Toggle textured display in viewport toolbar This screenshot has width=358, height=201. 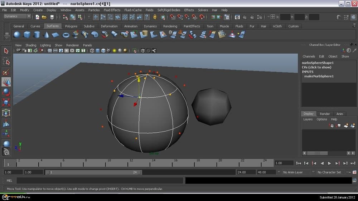[x=108, y=51]
